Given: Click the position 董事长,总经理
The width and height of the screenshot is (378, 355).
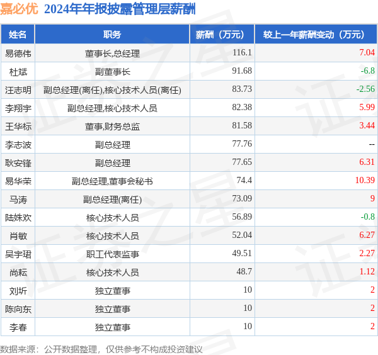Looking at the screenshot, I should pos(112,54).
